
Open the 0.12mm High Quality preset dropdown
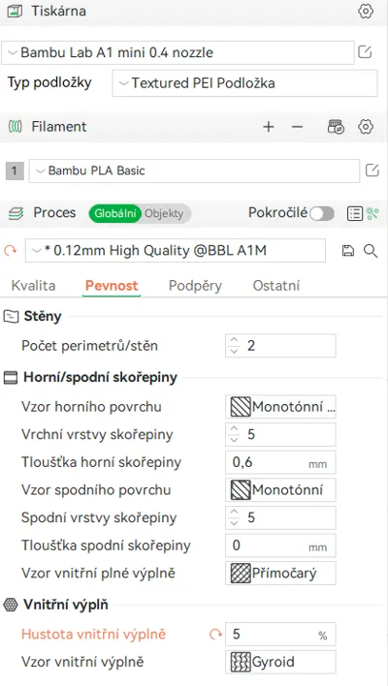[x=176, y=251]
